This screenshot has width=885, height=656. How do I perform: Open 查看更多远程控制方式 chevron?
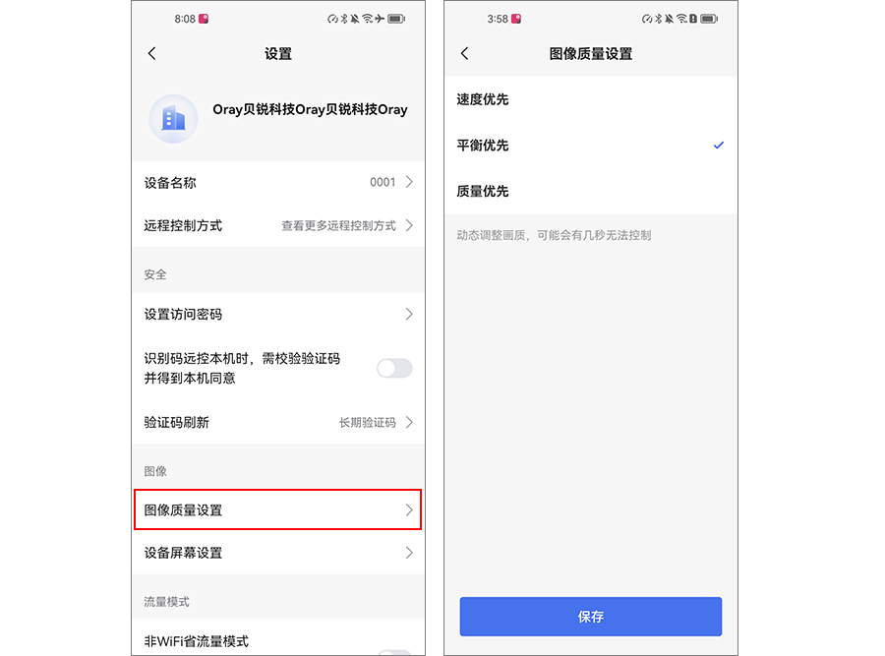[x=409, y=225]
